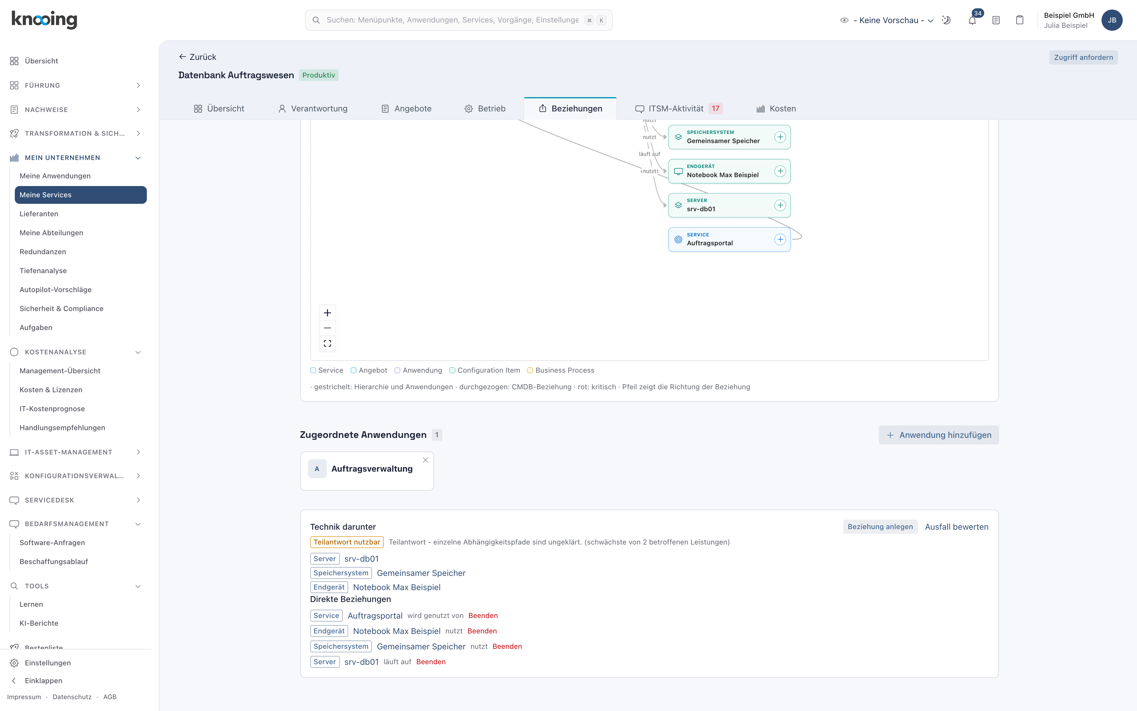This screenshot has height=711, width=1137.
Task: Toggle the Configuration Item legend checkbox
Action: click(452, 371)
